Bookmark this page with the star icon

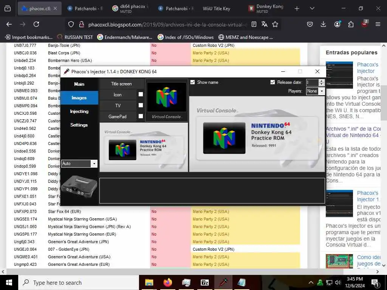[275, 24]
